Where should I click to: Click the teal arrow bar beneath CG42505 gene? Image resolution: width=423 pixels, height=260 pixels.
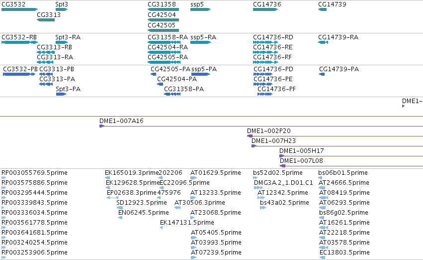tap(163, 30)
